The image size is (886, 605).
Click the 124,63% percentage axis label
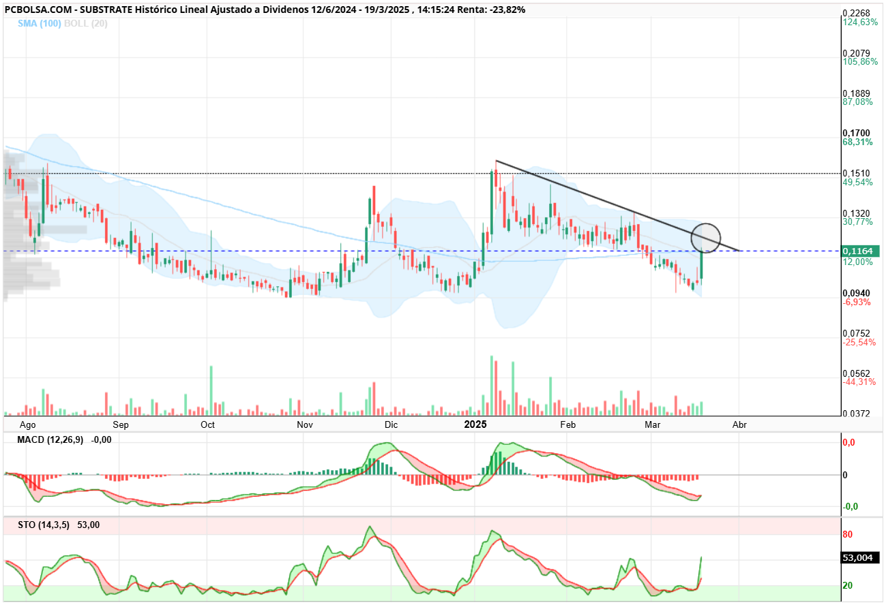860,22
